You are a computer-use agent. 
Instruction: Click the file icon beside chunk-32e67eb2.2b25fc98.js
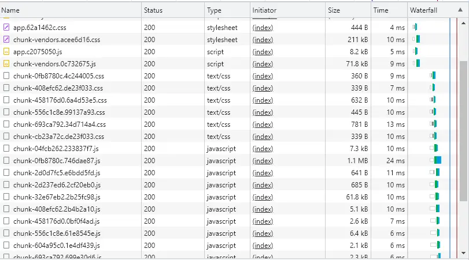(x=6, y=197)
